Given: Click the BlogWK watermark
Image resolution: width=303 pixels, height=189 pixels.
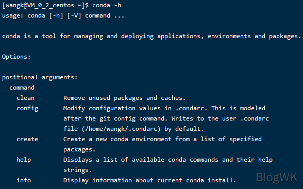Looking at the screenshot, I should click(277, 178).
